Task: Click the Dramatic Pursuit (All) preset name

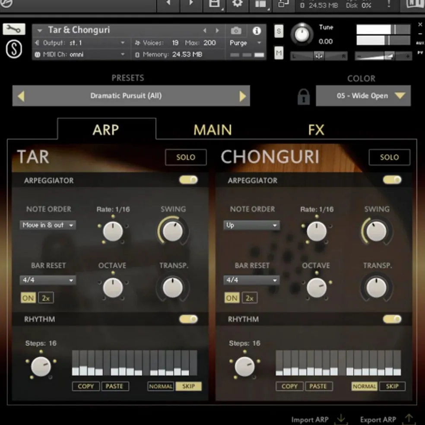Action: (126, 96)
